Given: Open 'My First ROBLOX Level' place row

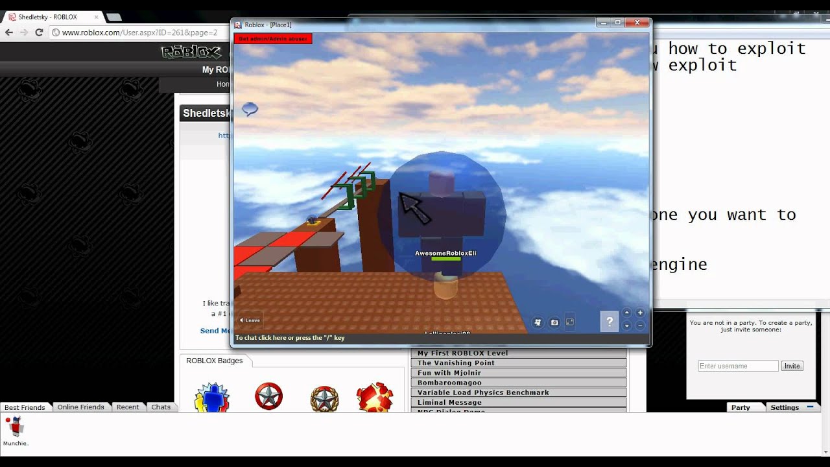Looking at the screenshot, I should pos(519,353).
